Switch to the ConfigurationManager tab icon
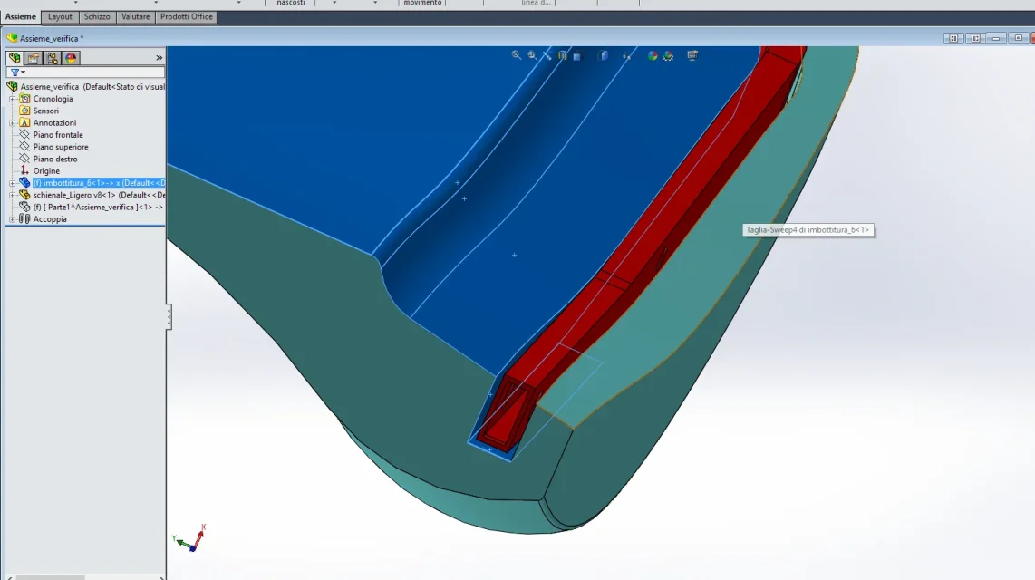The height and width of the screenshot is (580, 1035). tap(53, 58)
